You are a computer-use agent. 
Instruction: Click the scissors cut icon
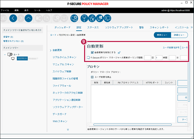(x=38, y=18)
